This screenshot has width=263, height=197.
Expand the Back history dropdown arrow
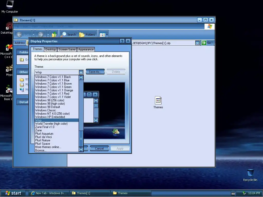pos(34,35)
